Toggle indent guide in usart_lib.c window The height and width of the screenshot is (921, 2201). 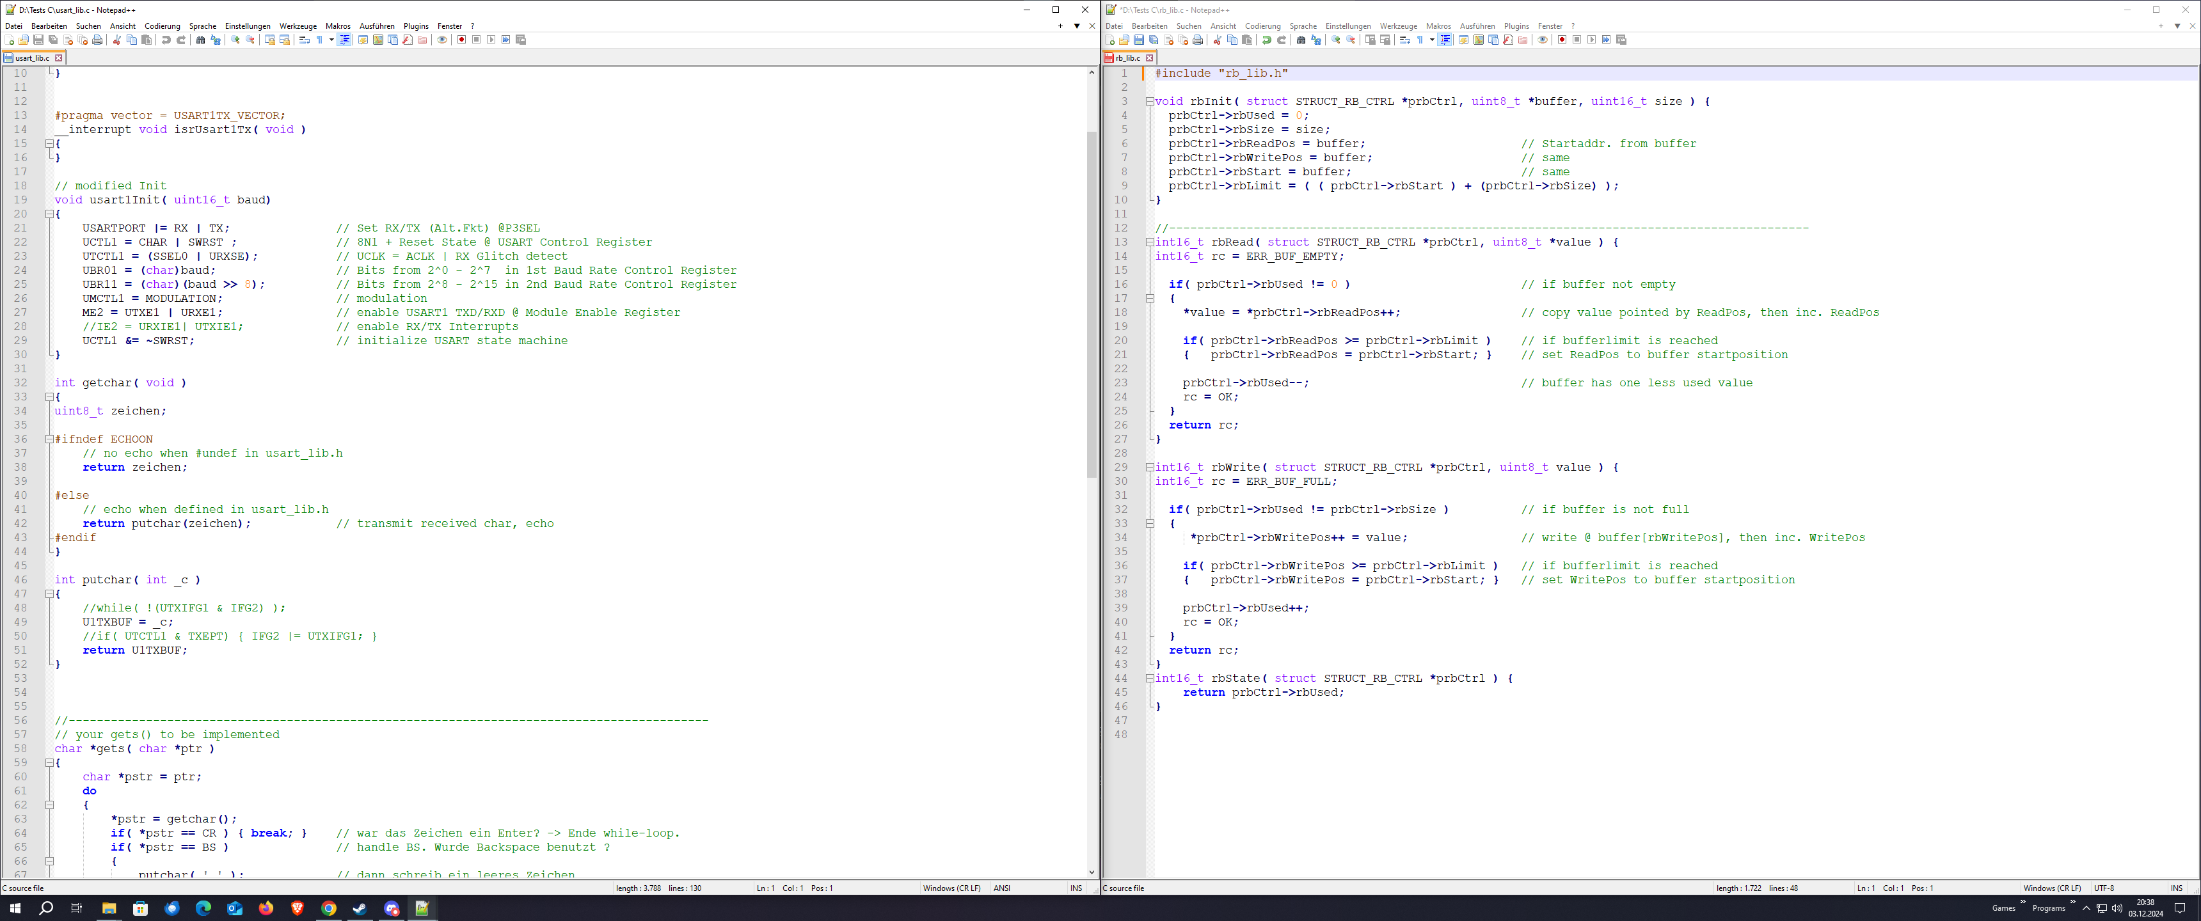click(344, 40)
